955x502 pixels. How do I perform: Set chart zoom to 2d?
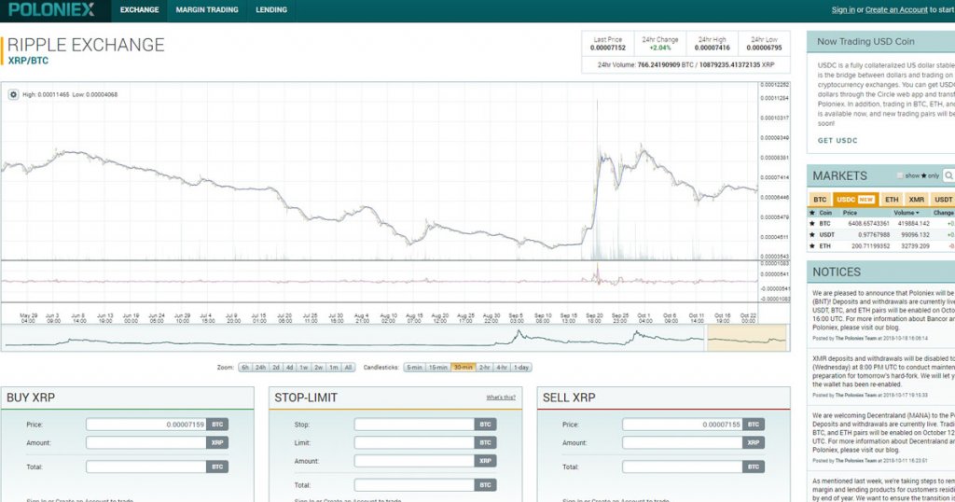click(x=276, y=368)
